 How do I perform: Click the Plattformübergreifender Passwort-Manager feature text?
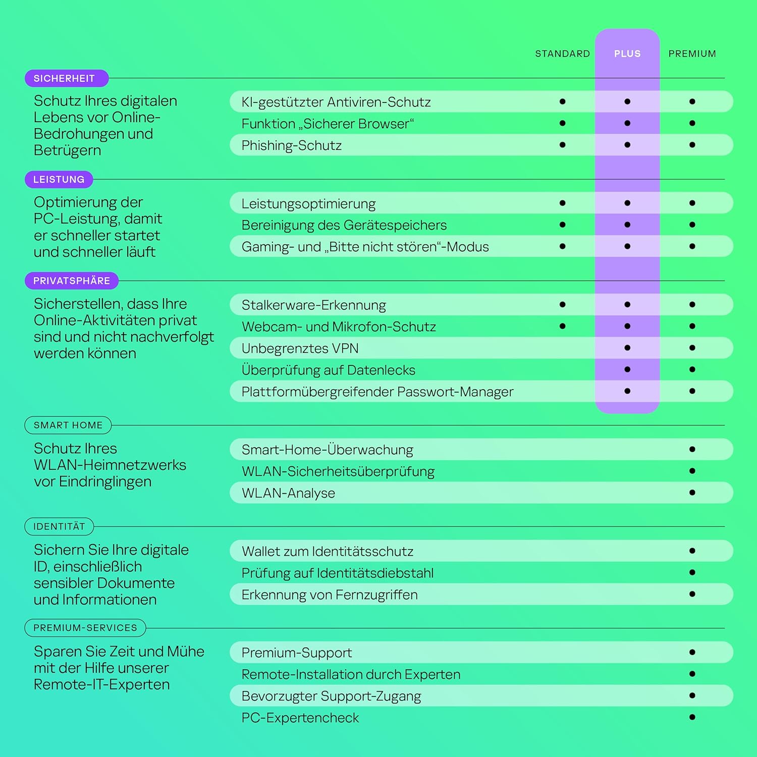[377, 392]
